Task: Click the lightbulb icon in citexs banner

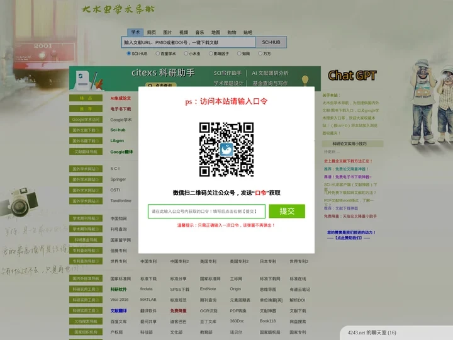Action: 305,80
